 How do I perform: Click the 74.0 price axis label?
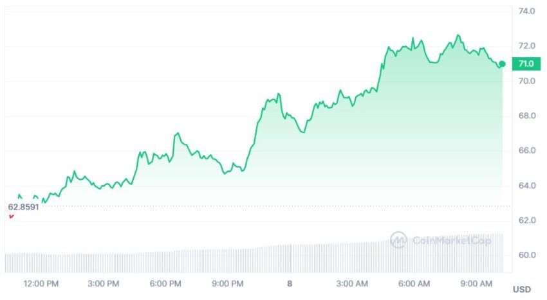point(527,11)
